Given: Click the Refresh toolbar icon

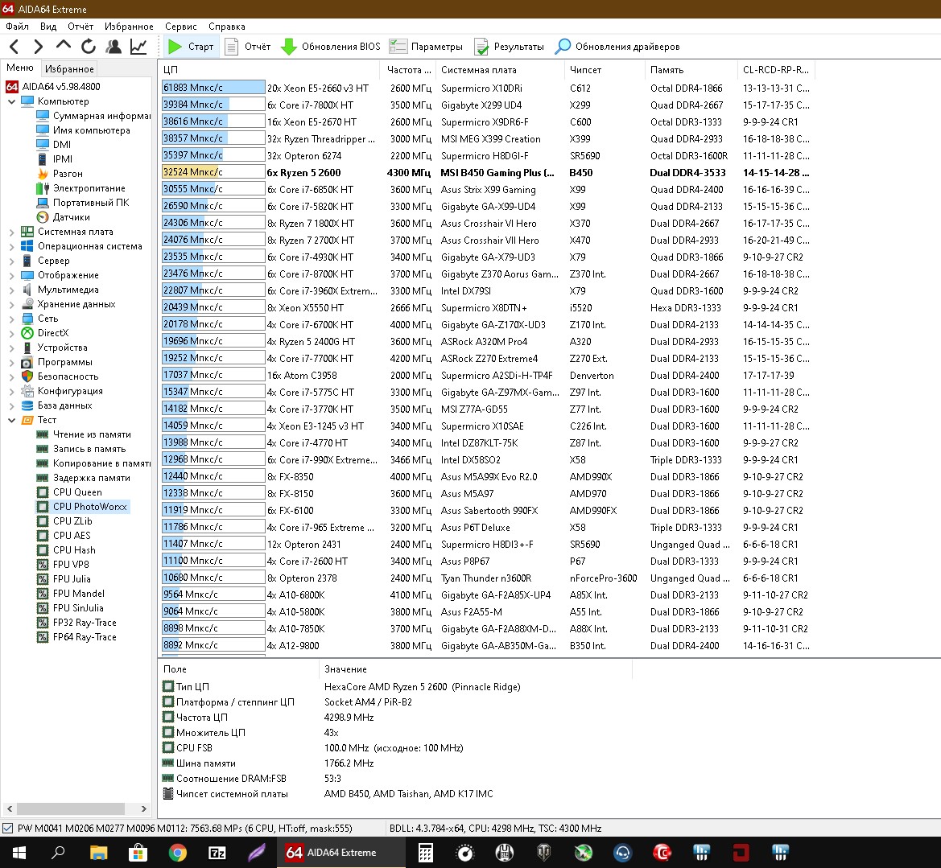Looking at the screenshot, I should 89,46.
